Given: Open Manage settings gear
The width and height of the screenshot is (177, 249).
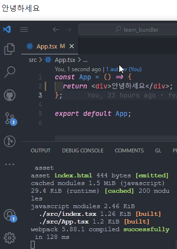Looking at the screenshot, I should click(10, 238).
